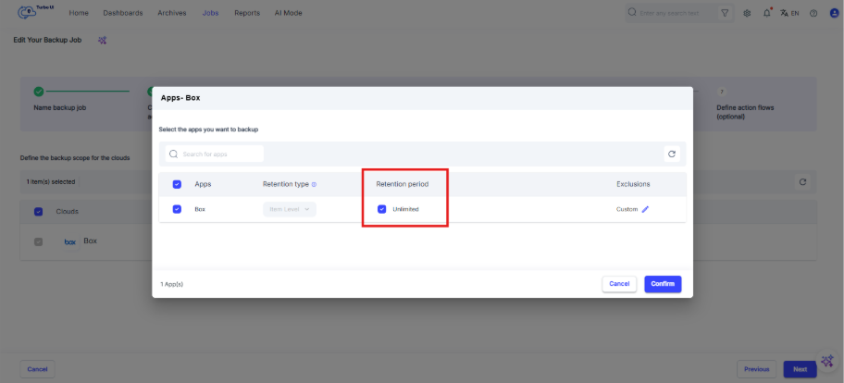Open the Dashboards menu
This screenshot has height=383, width=844.
(x=123, y=13)
